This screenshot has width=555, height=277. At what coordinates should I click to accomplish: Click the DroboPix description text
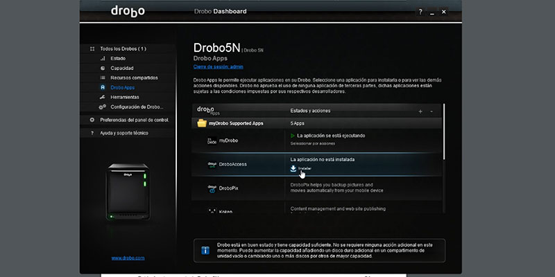coord(336,188)
